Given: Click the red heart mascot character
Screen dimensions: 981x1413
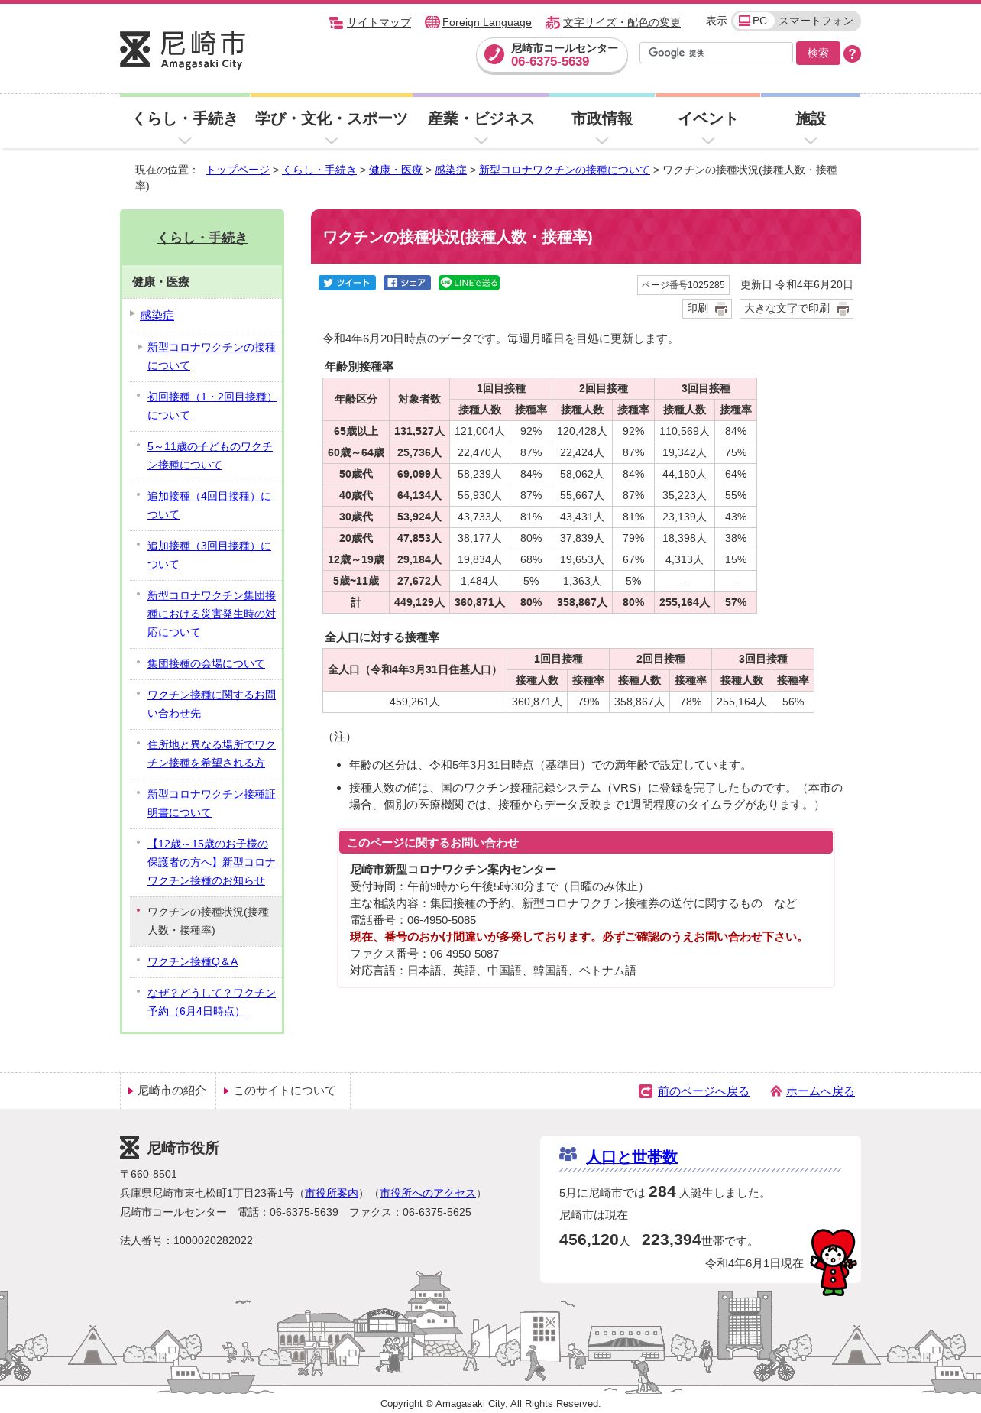Looking at the screenshot, I should [833, 1262].
